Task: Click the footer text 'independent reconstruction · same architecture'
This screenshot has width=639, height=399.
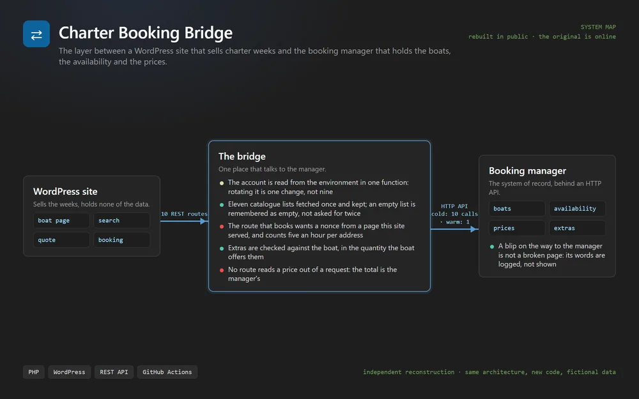Action: click(x=489, y=372)
